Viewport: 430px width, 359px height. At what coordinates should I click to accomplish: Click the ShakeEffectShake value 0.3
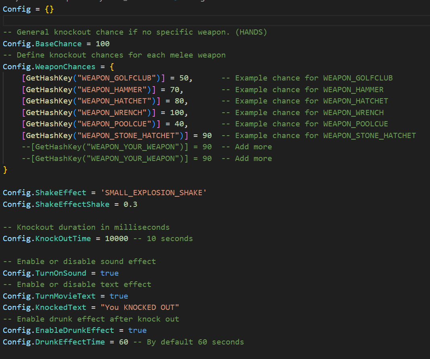tap(130, 204)
